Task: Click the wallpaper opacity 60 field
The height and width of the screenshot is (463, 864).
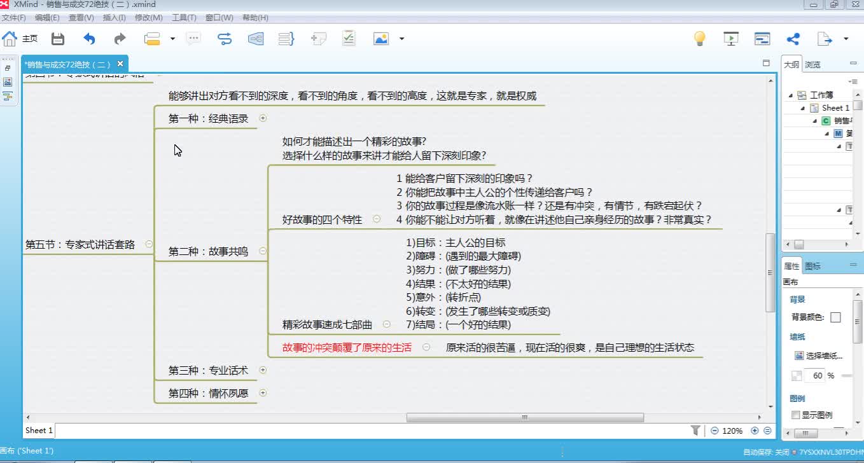Action: tap(815, 375)
